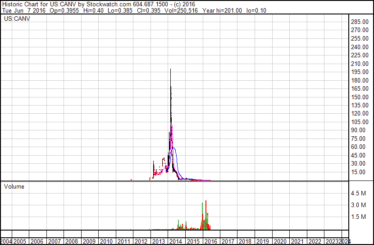This screenshot has height=245, width=374.
Task: Click the 60.00 price axis label
Action: click(x=358, y=147)
